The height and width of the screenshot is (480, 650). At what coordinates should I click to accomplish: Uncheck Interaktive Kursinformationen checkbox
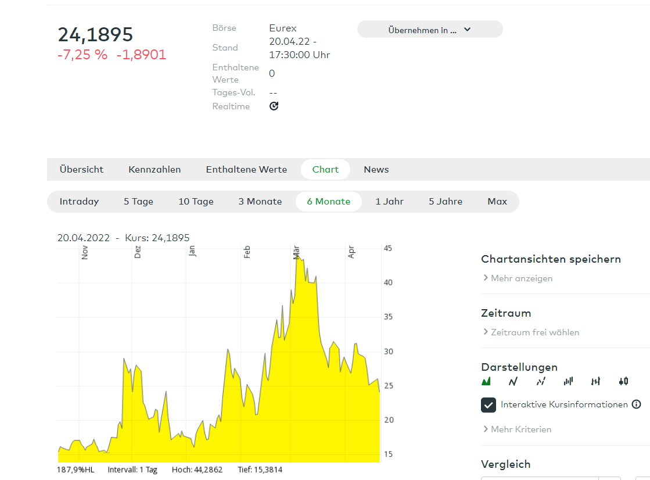pos(489,404)
